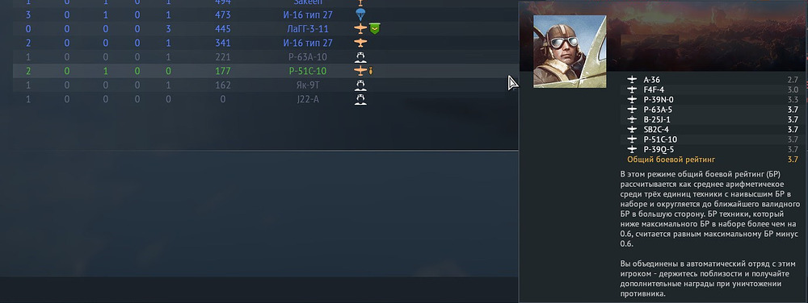Click the orange plane icon beside score 341
The image size is (808, 303).
[360, 43]
